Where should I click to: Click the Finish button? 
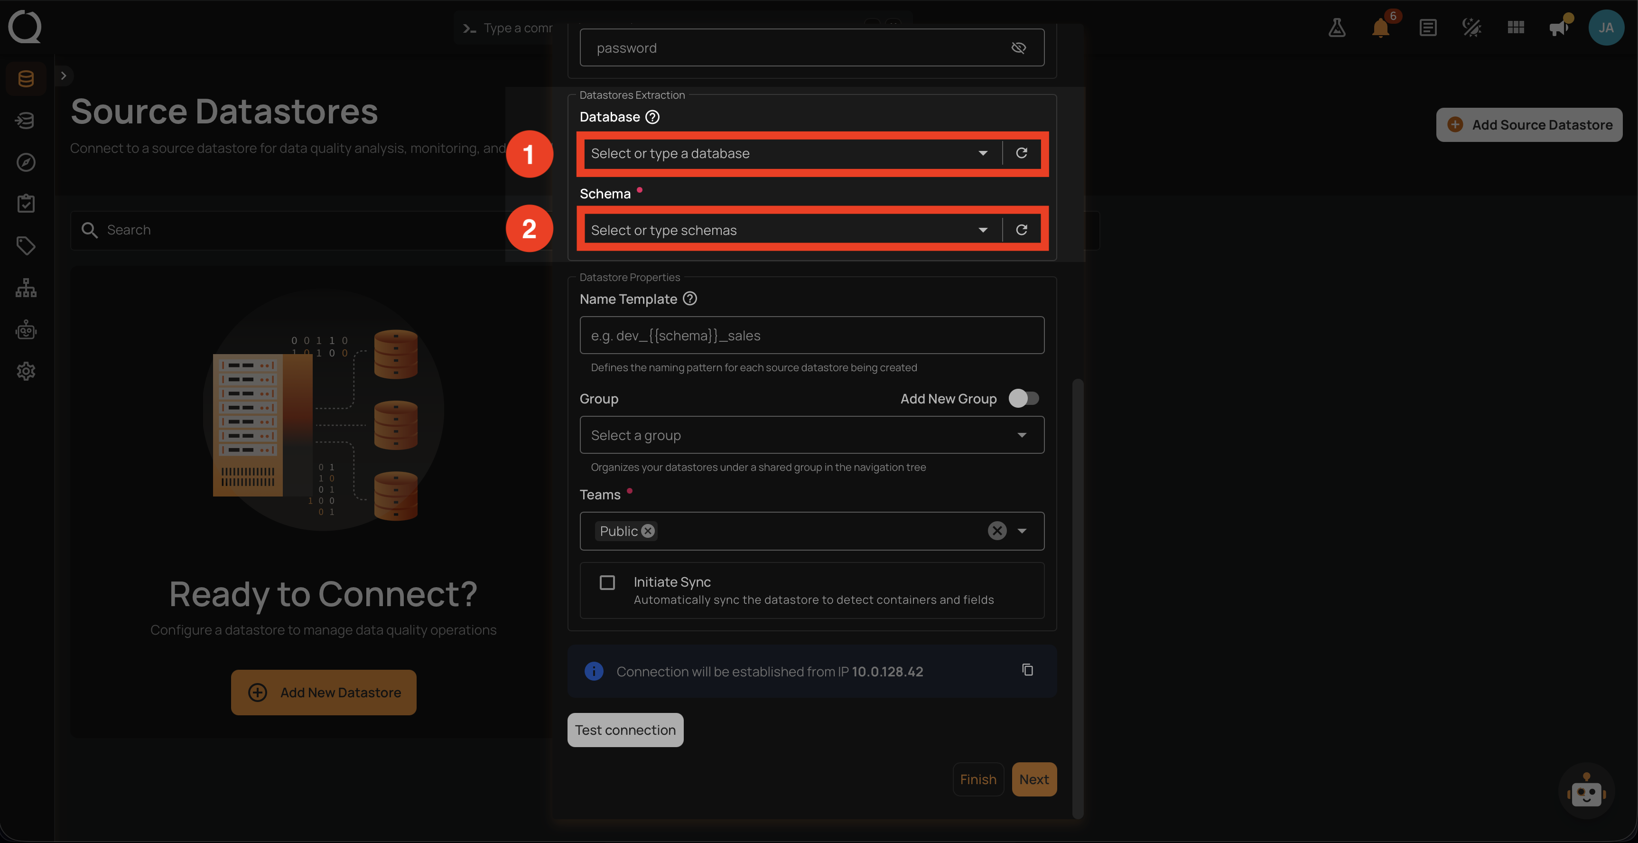[x=978, y=779]
